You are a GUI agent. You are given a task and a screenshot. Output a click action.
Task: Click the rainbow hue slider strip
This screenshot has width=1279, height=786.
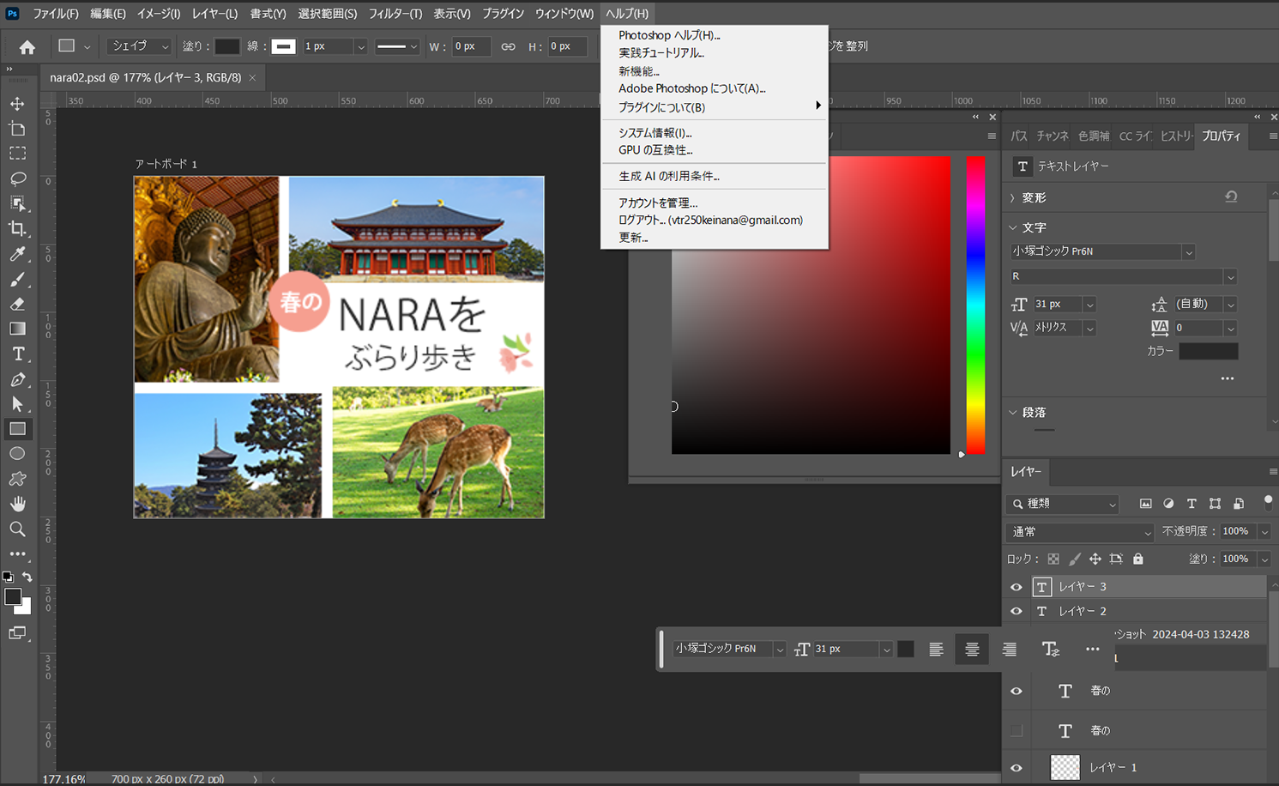(x=975, y=305)
